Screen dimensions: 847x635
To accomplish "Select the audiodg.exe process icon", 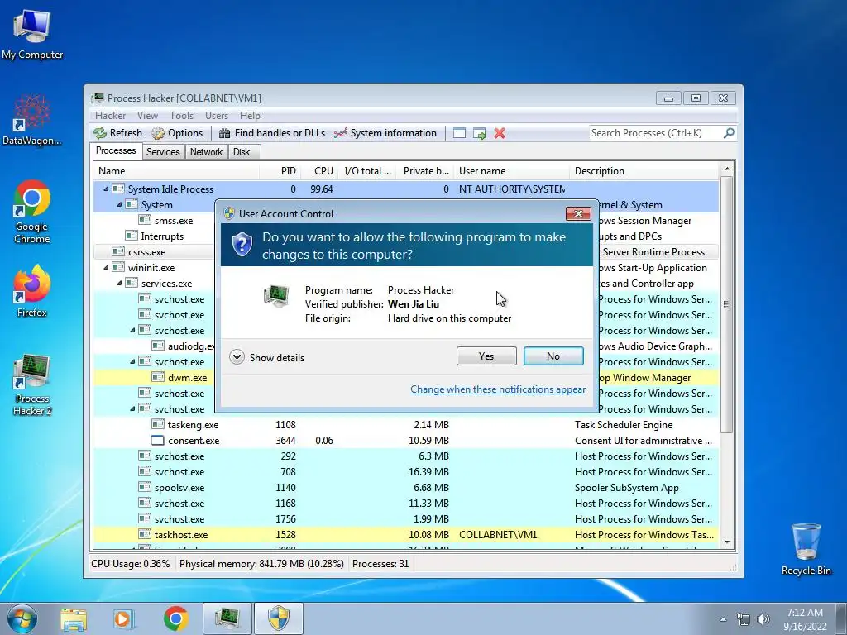I will [x=158, y=346].
